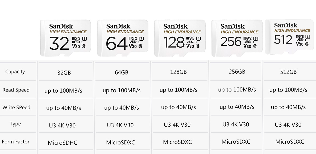316x154 pixels.
Task: Click the 32GB capacity cell
Action: click(64, 73)
